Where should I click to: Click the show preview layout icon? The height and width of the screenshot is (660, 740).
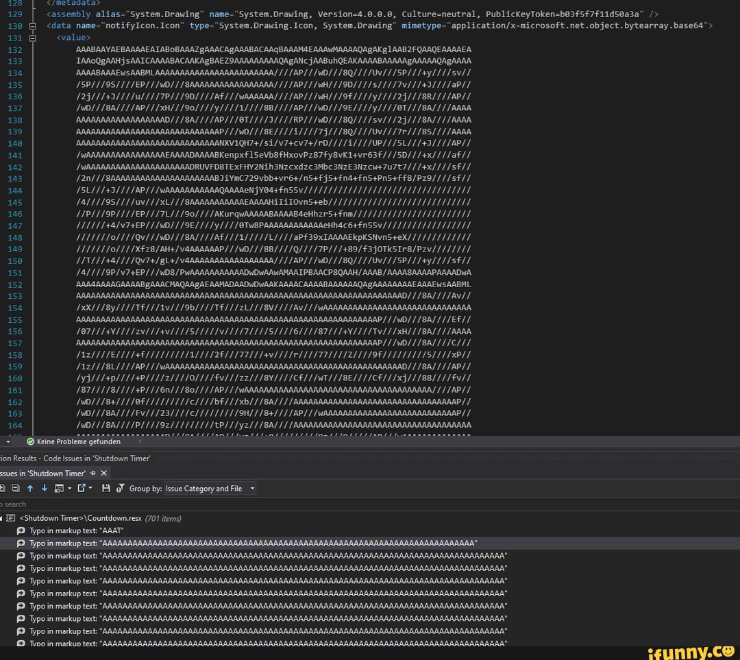(x=58, y=489)
